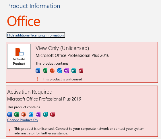Click Publisher icon under Activation Required
Image resolution: width=161 pixels, height=139 pixels.
pos(45,114)
